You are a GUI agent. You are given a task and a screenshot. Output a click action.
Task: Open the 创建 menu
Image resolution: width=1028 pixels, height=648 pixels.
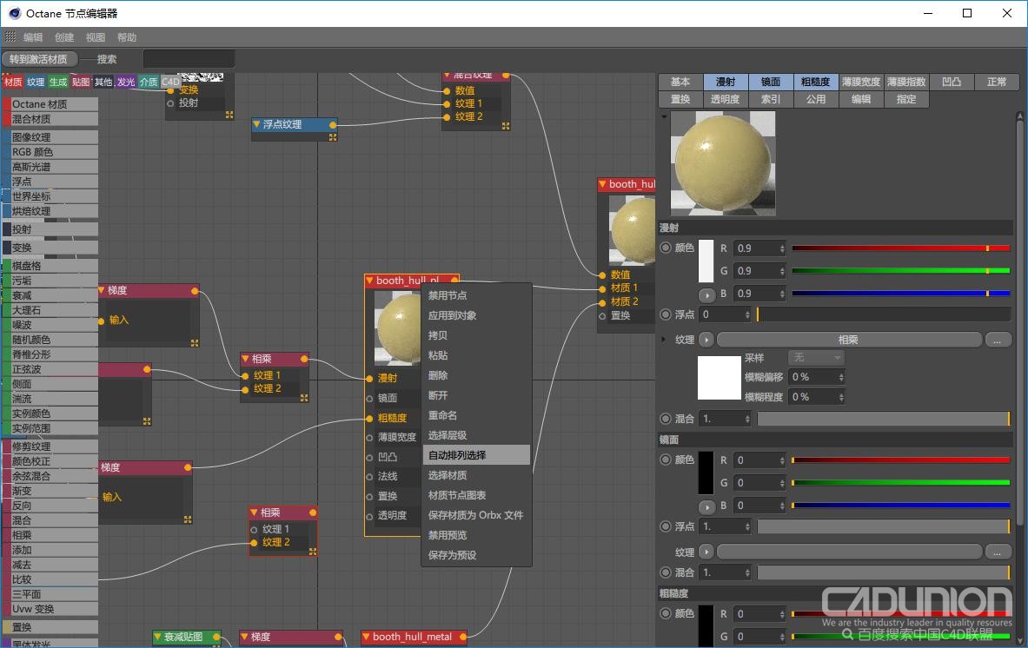click(64, 37)
